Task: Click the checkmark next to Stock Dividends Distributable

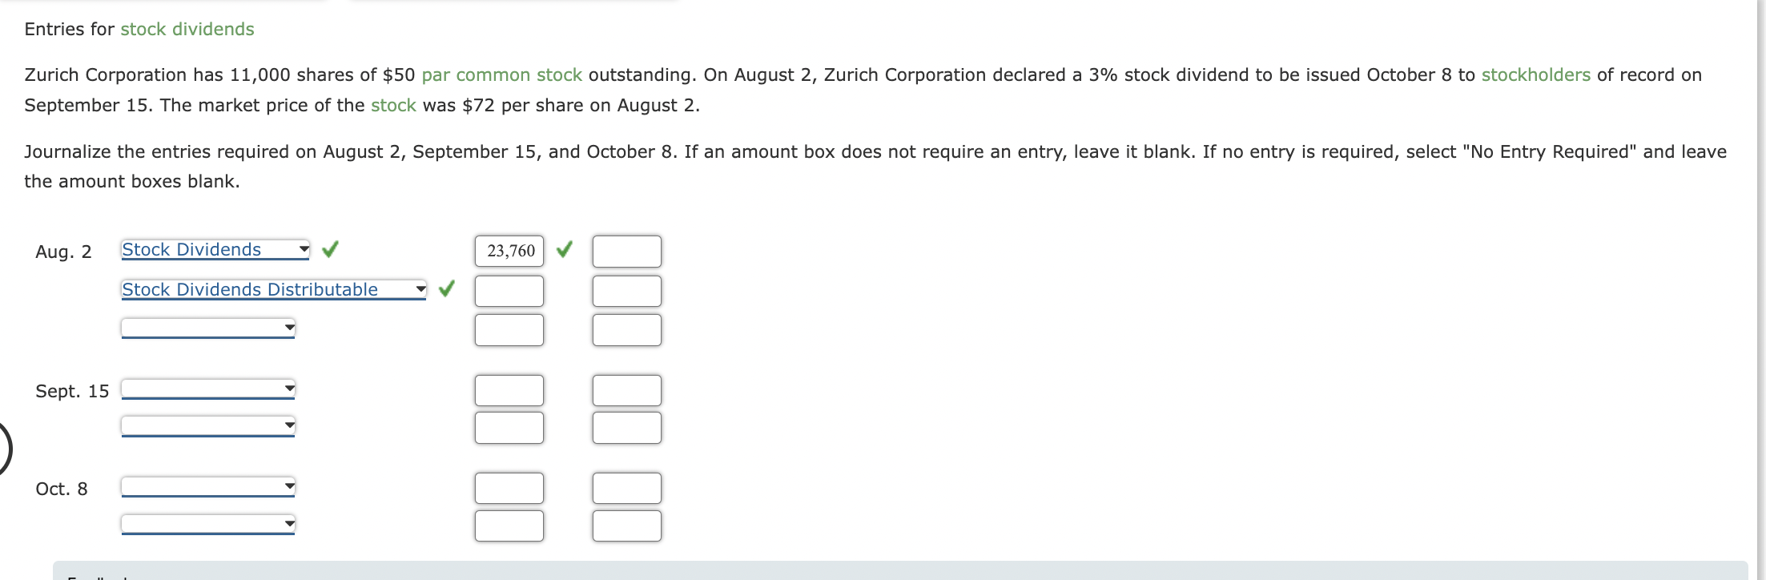Action: click(x=447, y=288)
